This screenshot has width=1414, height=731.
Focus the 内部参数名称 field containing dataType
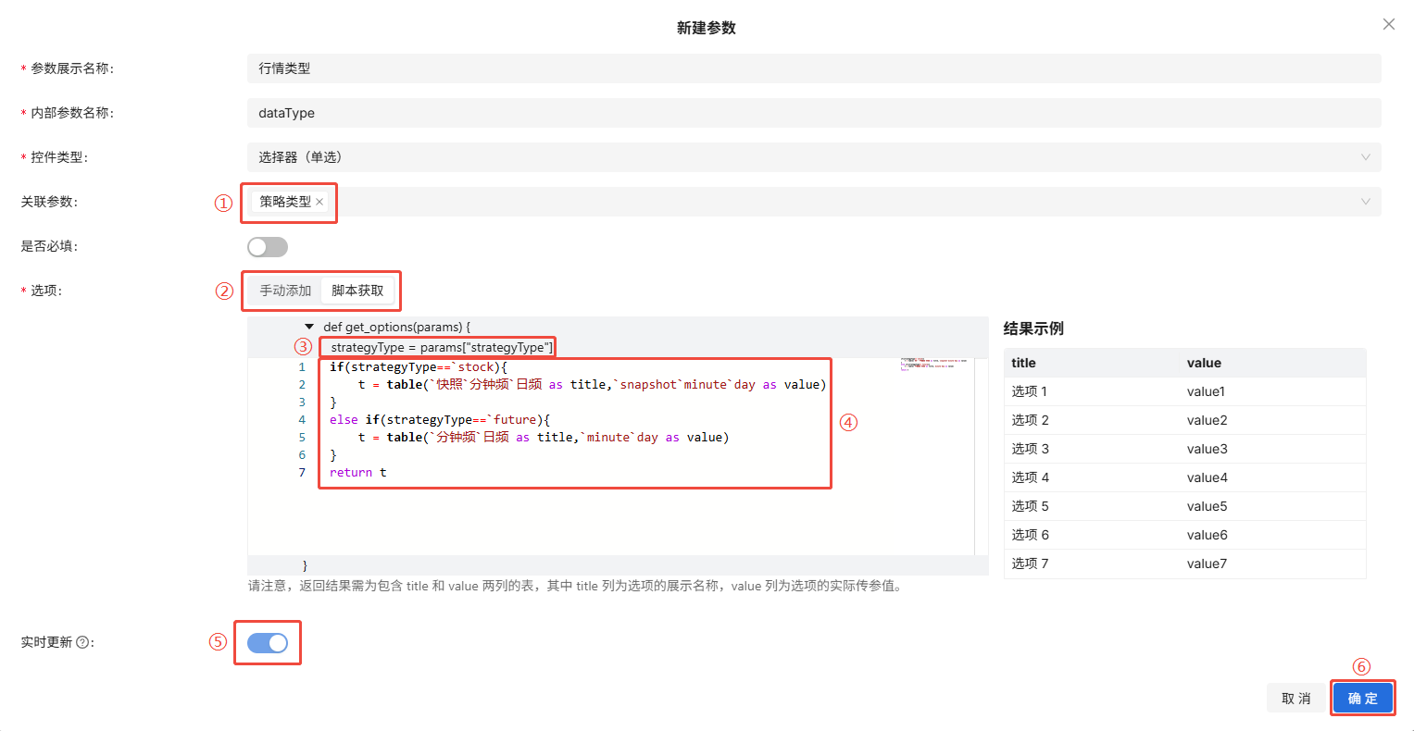(x=813, y=113)
